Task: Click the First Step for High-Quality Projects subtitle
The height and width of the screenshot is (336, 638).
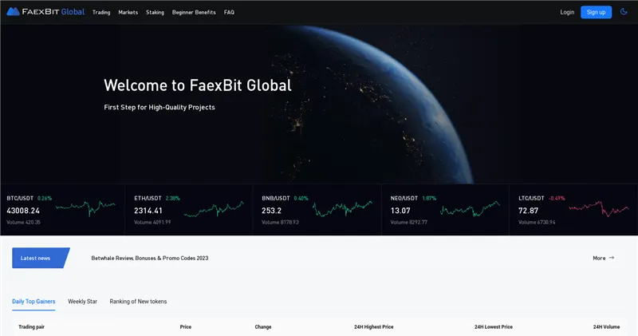Action: coord(159,107)
